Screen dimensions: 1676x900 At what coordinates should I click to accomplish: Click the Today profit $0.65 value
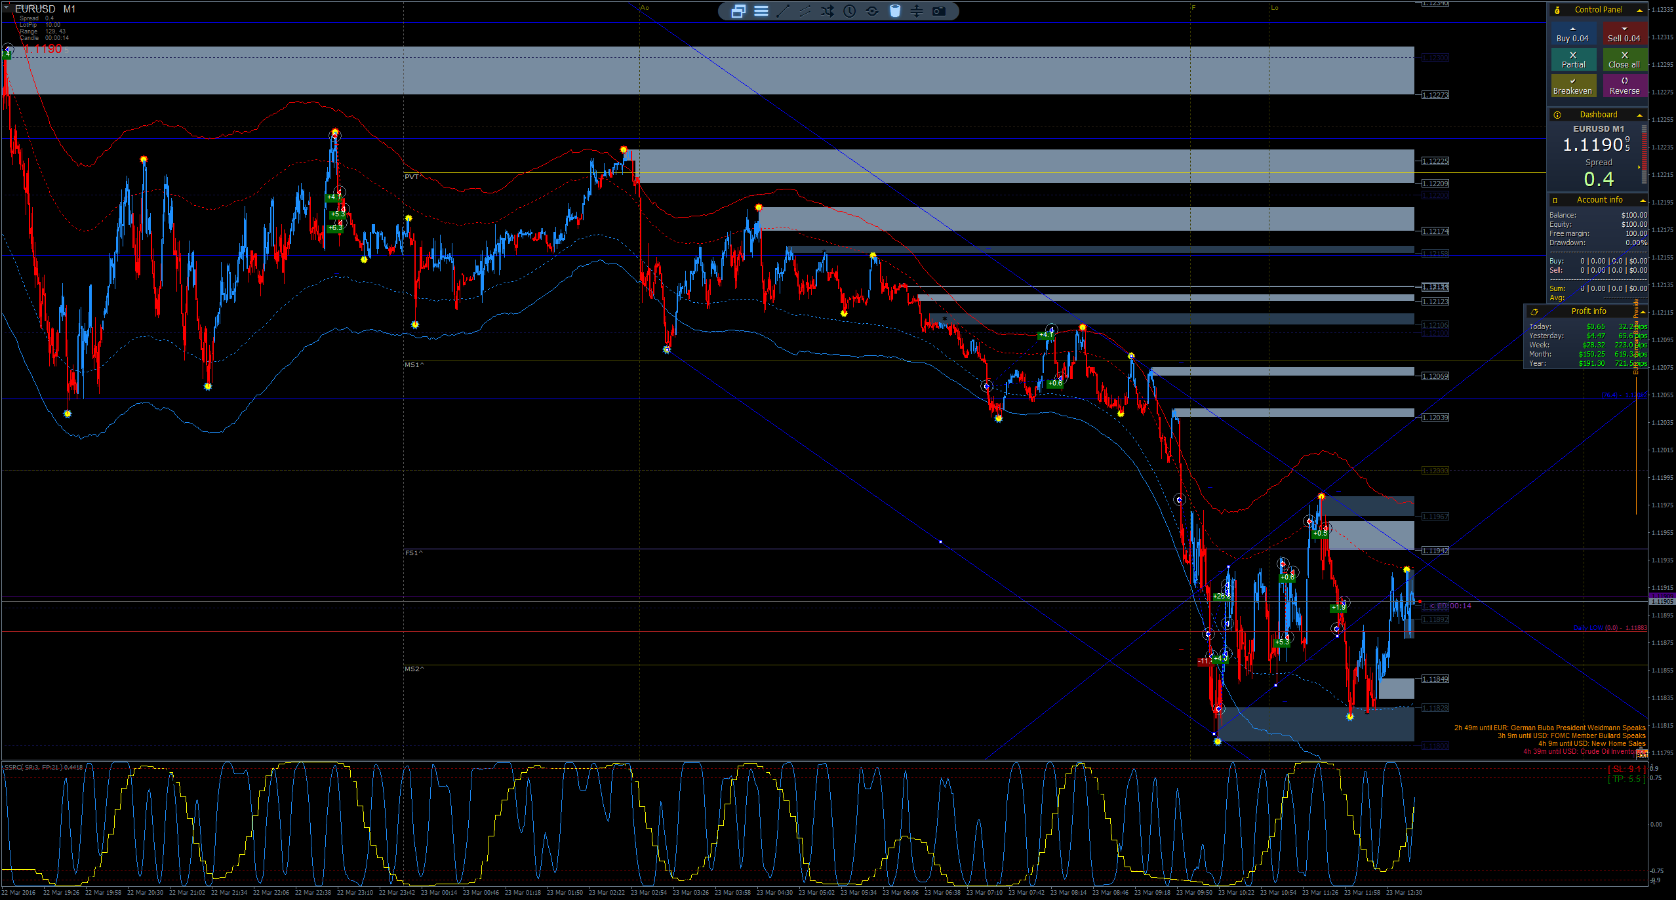tap(1595, 326)
